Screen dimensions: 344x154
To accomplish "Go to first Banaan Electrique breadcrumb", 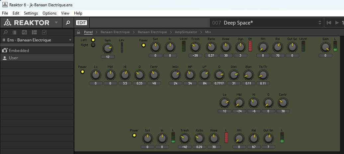I will point(115,32).
